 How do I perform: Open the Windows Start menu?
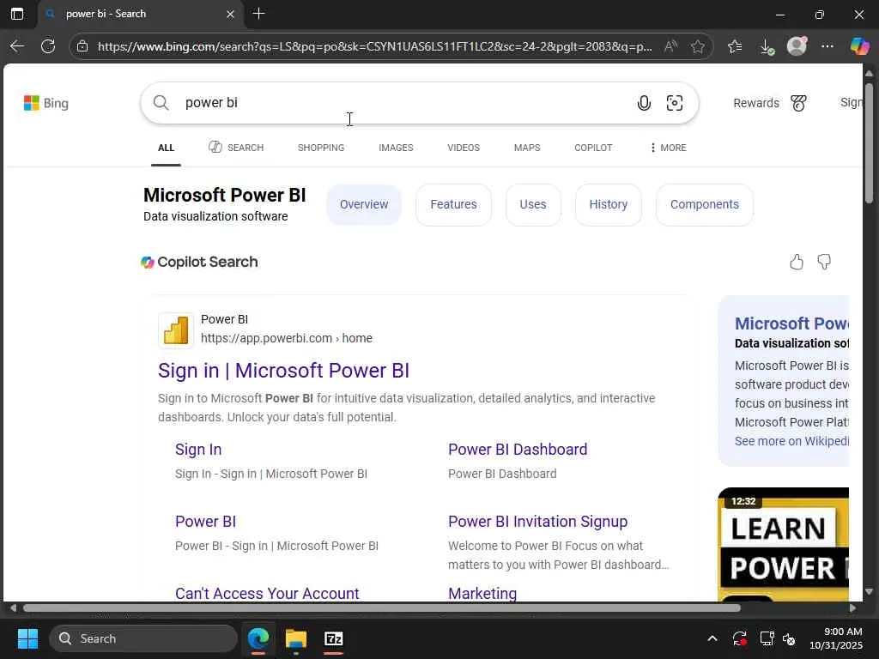tap(27, 638)
